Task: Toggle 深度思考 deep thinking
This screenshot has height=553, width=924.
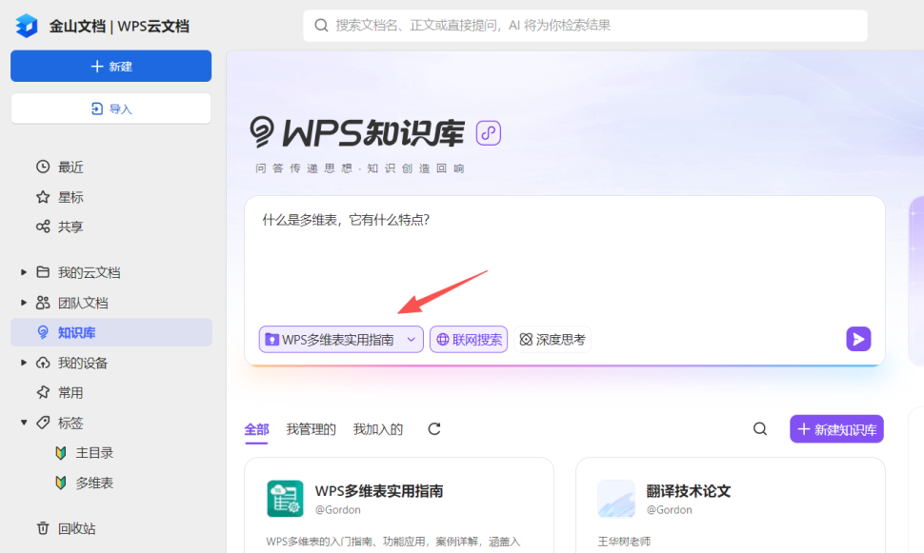Action: pyautogui.click(x=552, y=339)
